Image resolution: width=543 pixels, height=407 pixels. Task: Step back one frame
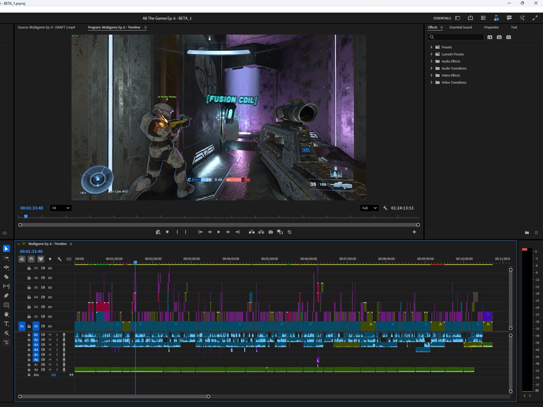pyautogui.click(x=210, y=232)
